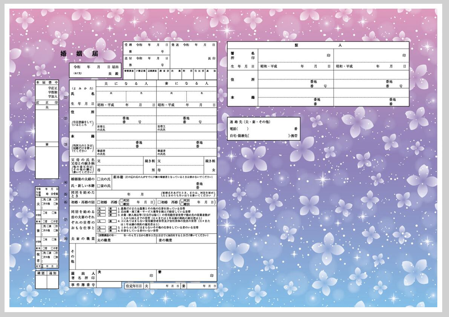Check 初婚 in the wife's column
The image size is (449, 317).
pos(159,202)
